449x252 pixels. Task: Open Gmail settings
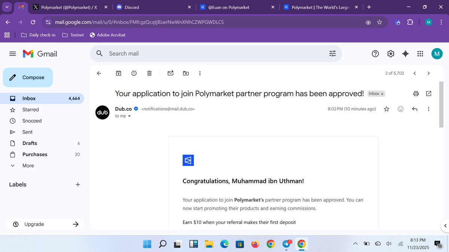(x=390, y=53)
